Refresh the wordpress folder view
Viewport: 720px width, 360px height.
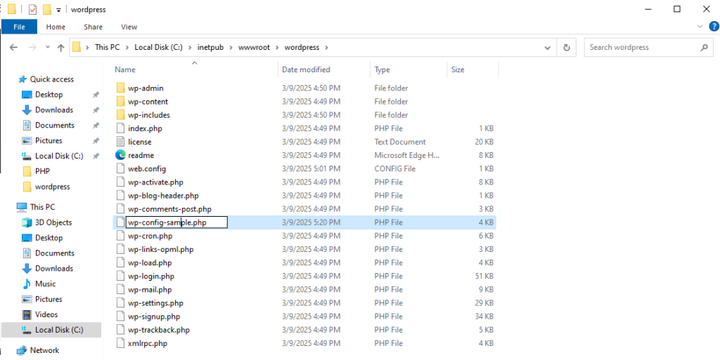point(567,47)
